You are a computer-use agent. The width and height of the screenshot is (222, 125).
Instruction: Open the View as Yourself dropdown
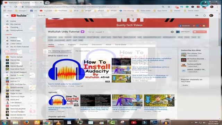pos(100,32)
